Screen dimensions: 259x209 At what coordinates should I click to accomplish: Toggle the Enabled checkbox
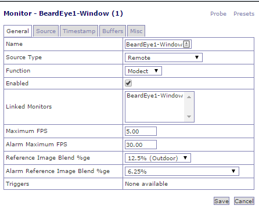128,83
